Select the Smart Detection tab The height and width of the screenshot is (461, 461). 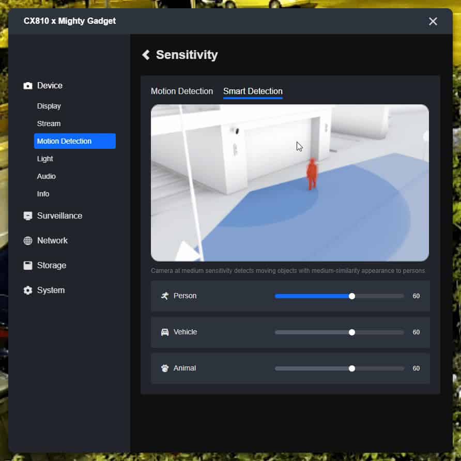tap(253, 91)
